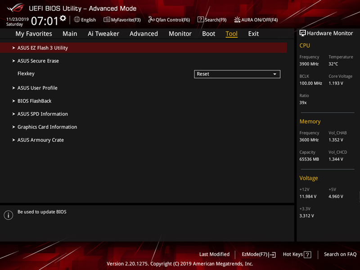This screenshot has height=270, width=360.
Task: Open Graphics Card Information
Action: [47, 127]
